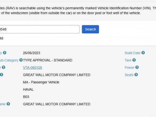Open the VTA-060128 approval link
This screenshot has width=156, height=117.
click(x=32, y=68)
